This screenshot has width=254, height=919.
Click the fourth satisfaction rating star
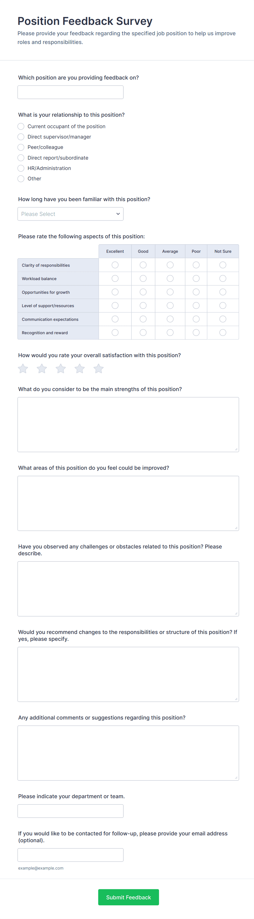79,369
